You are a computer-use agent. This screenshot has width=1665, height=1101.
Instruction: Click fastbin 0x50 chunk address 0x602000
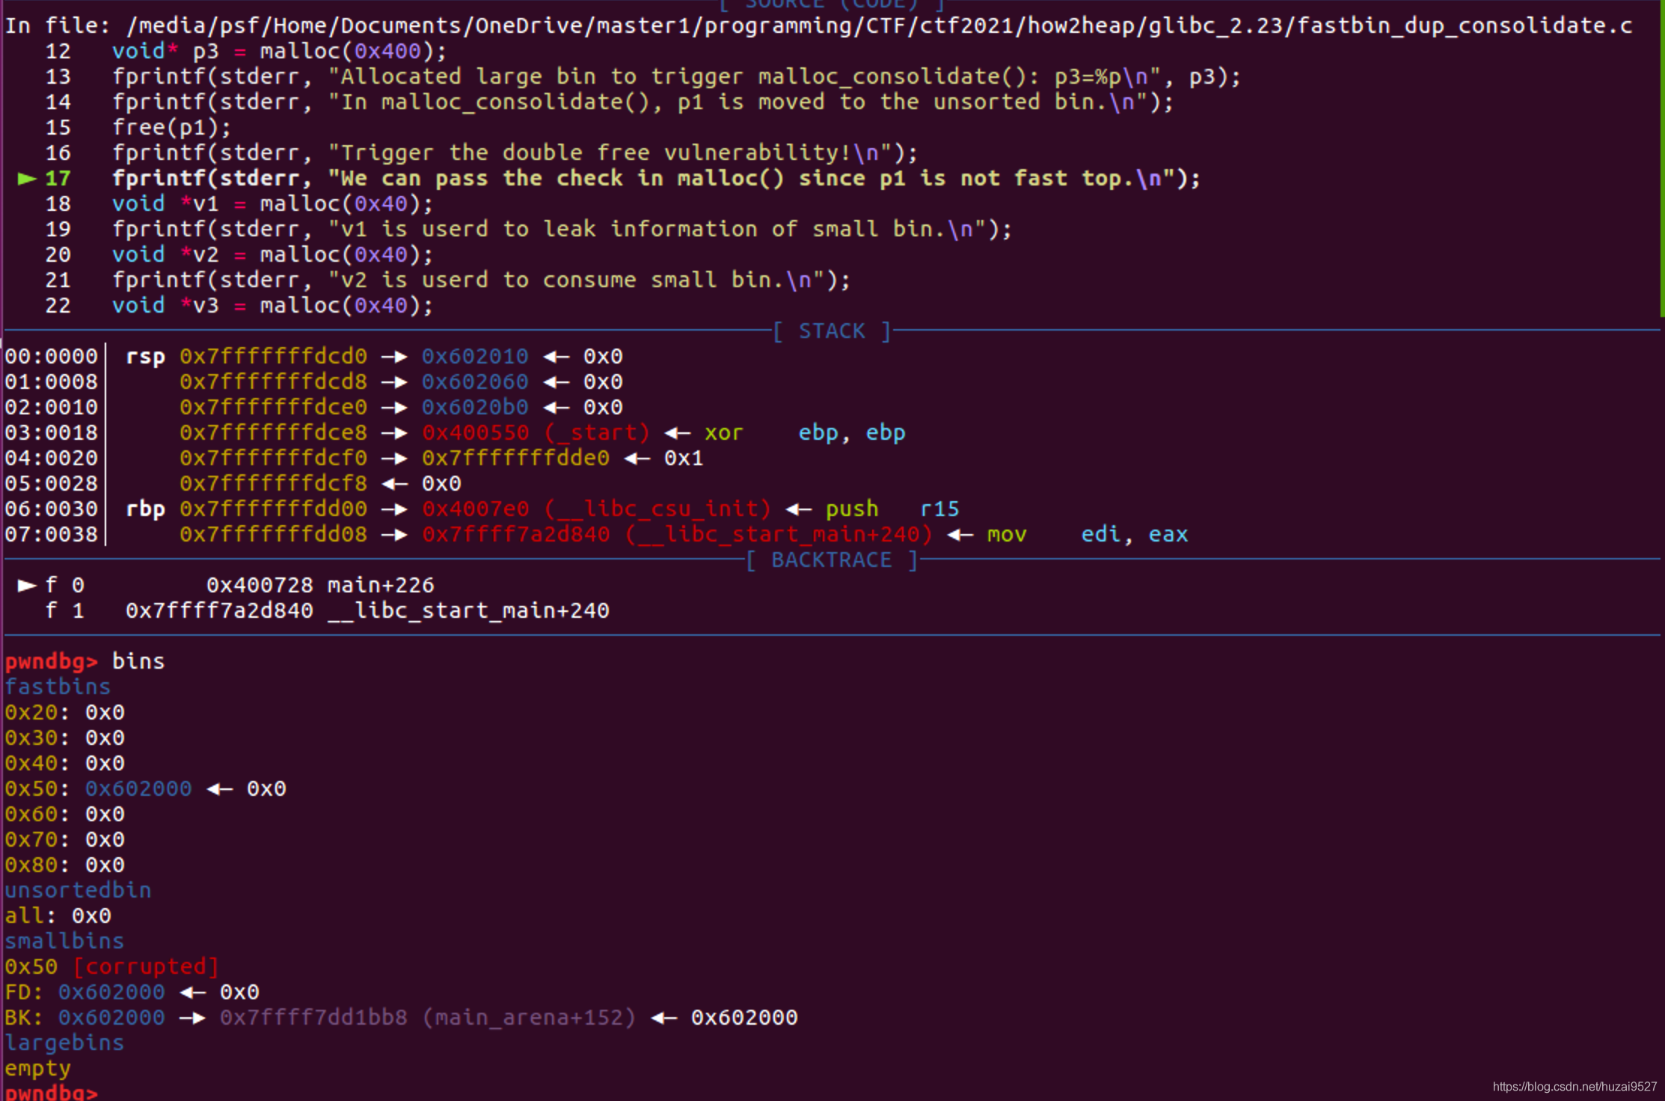tap(138, 789)
